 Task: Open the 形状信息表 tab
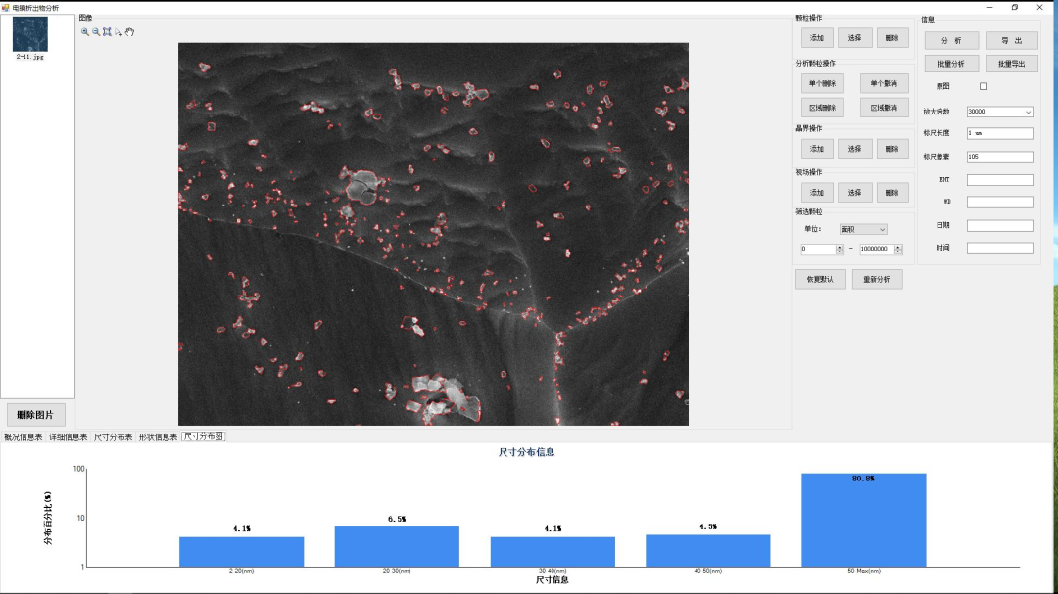tap(158, 436)
